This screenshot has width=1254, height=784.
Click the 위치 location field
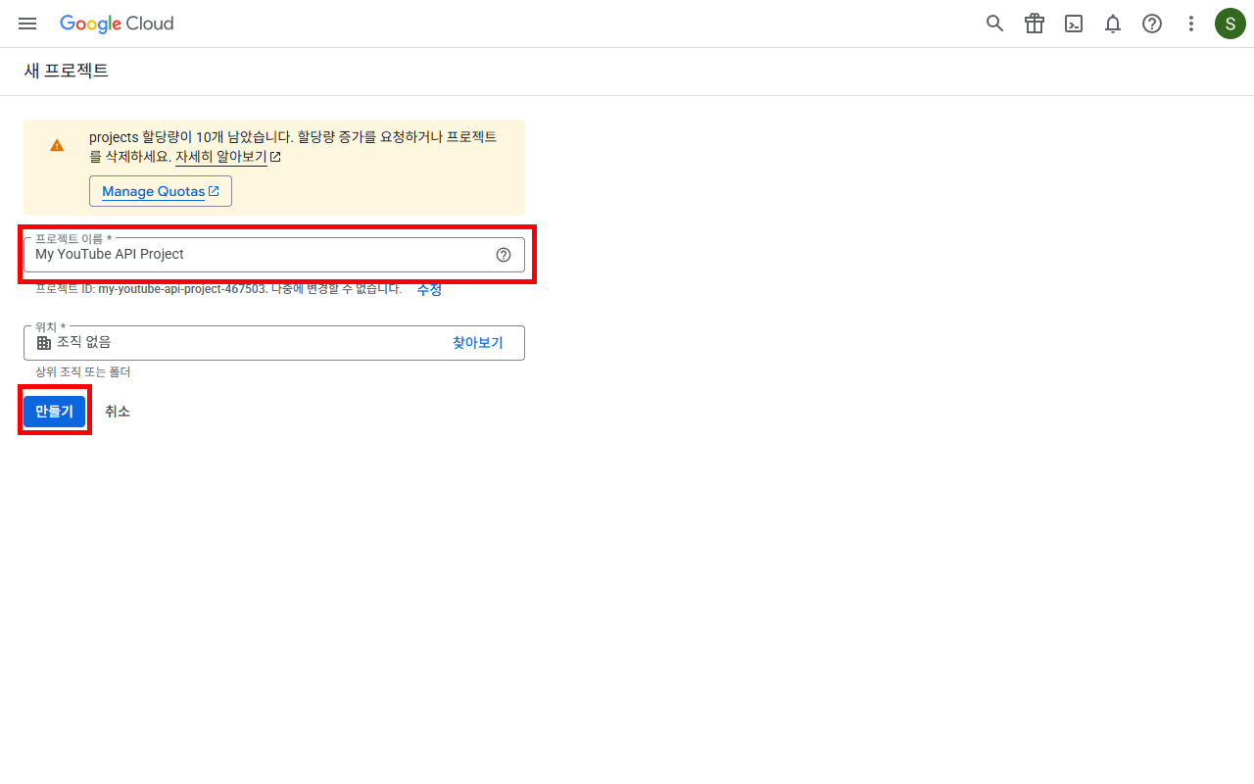[274, 343]
